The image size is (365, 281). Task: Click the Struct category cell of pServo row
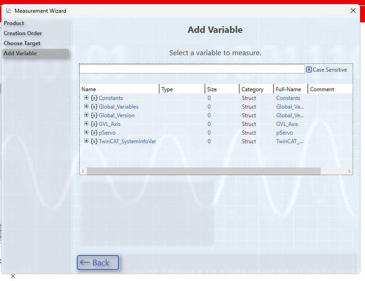[249, 133]
